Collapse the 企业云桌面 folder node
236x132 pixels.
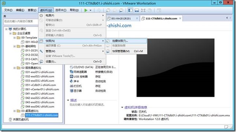click(x=10, y=33)
